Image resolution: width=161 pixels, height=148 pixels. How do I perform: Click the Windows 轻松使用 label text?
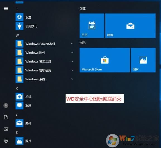click(38, 70)
